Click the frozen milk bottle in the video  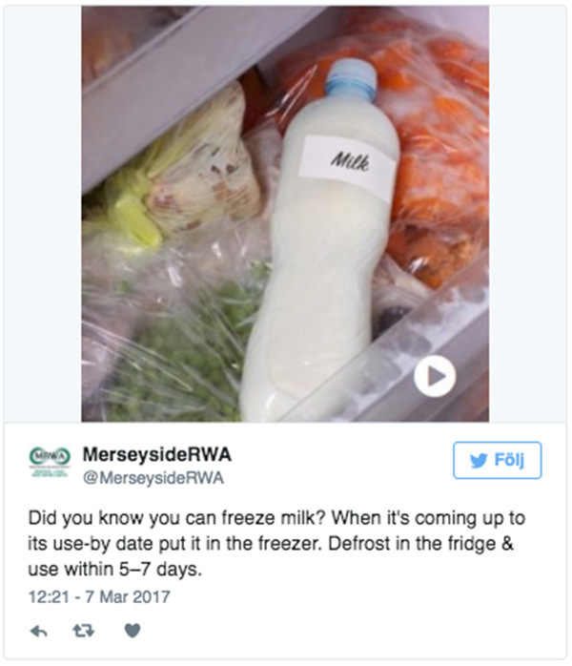coord(320,238)
